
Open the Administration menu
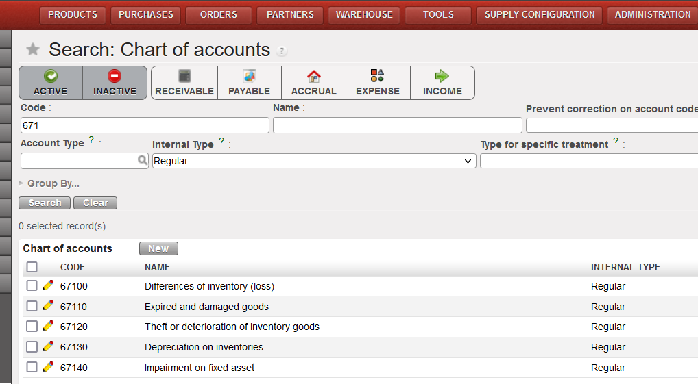pos(653,14)
